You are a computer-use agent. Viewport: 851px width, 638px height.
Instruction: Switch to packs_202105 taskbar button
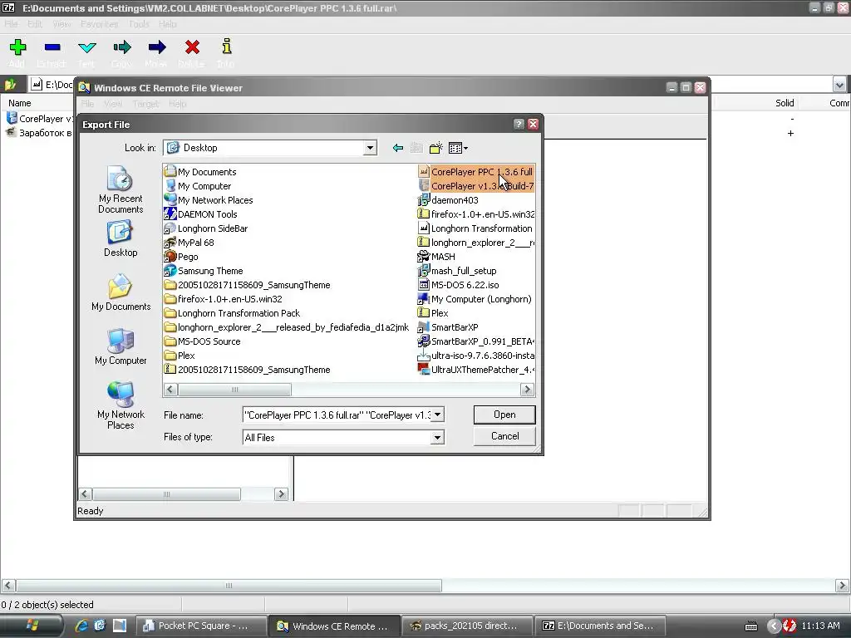[468, 626]
